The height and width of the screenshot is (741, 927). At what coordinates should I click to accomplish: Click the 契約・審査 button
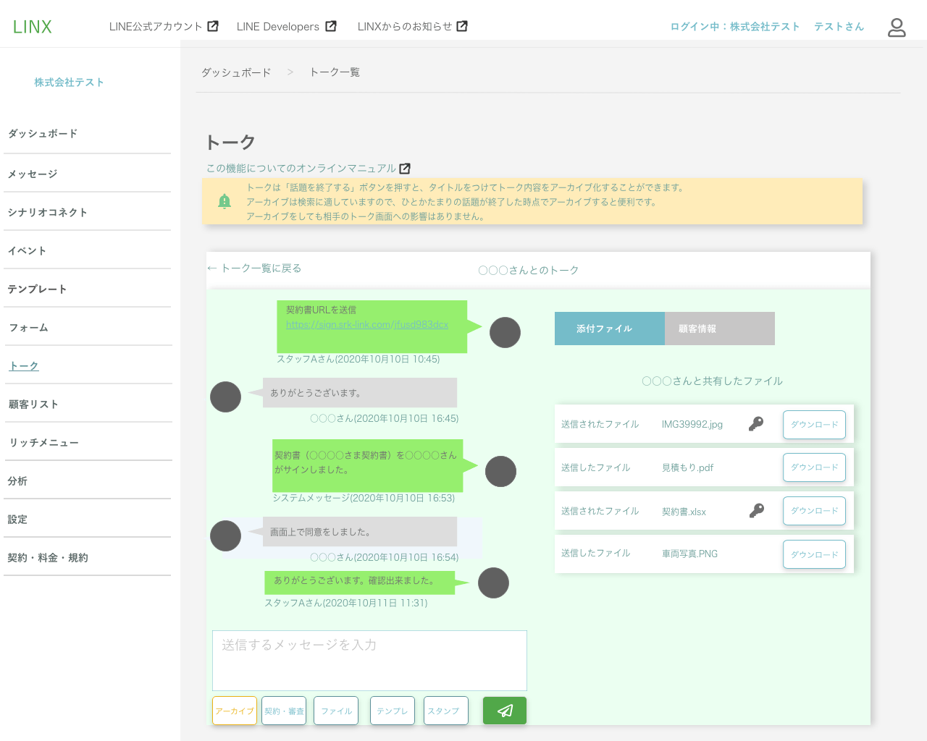(284, 711)
